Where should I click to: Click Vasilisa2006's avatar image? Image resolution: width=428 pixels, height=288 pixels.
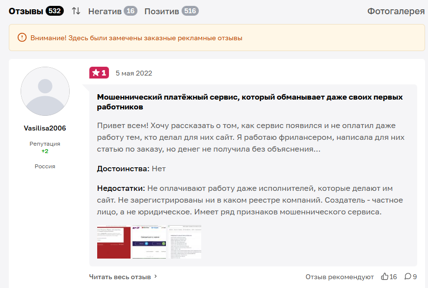(x=45, y=91)
